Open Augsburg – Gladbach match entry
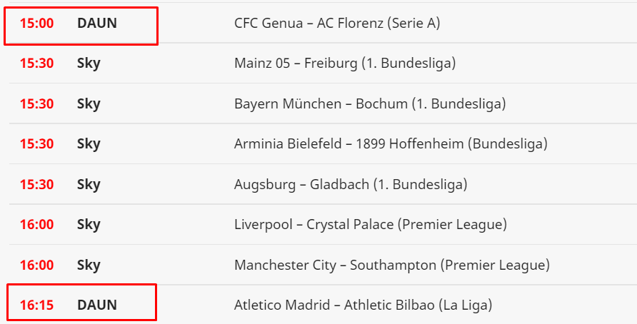The height and width of the screenshot is (324, 637). pos(350,184)
